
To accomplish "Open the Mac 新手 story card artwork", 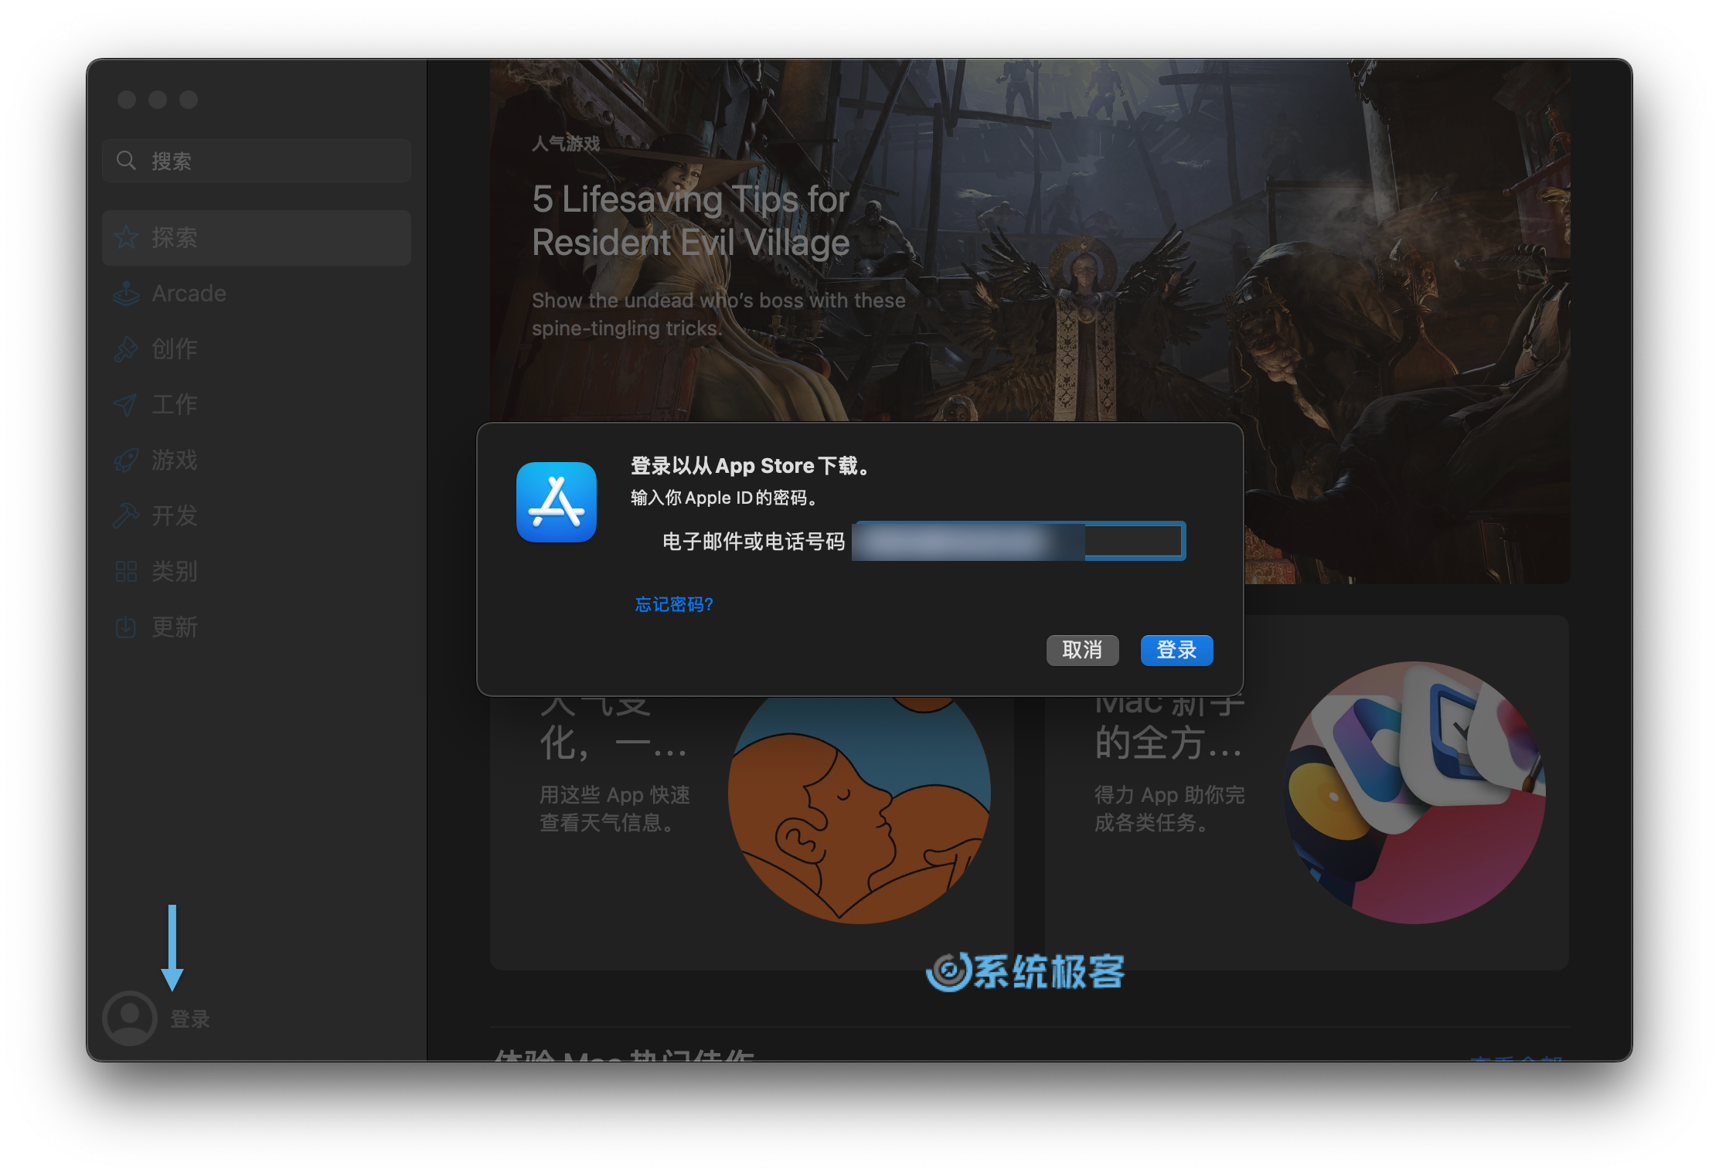I will [x=1414, y=793].
